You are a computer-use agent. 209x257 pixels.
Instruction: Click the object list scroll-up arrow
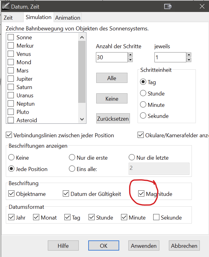tap(82, 37)
